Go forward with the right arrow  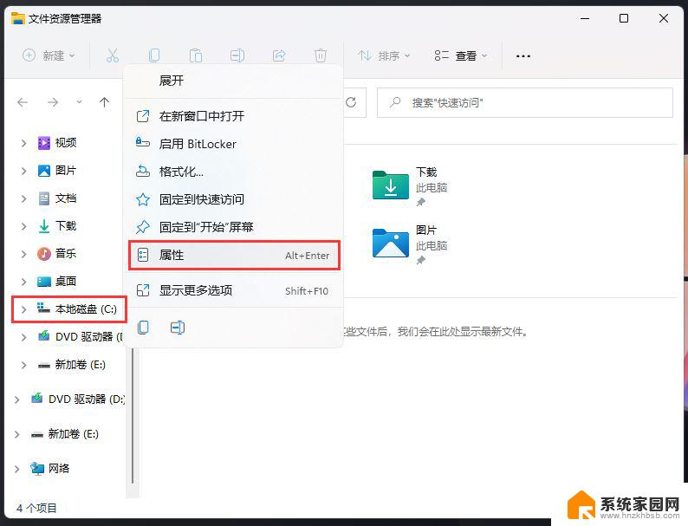[53, 102]
